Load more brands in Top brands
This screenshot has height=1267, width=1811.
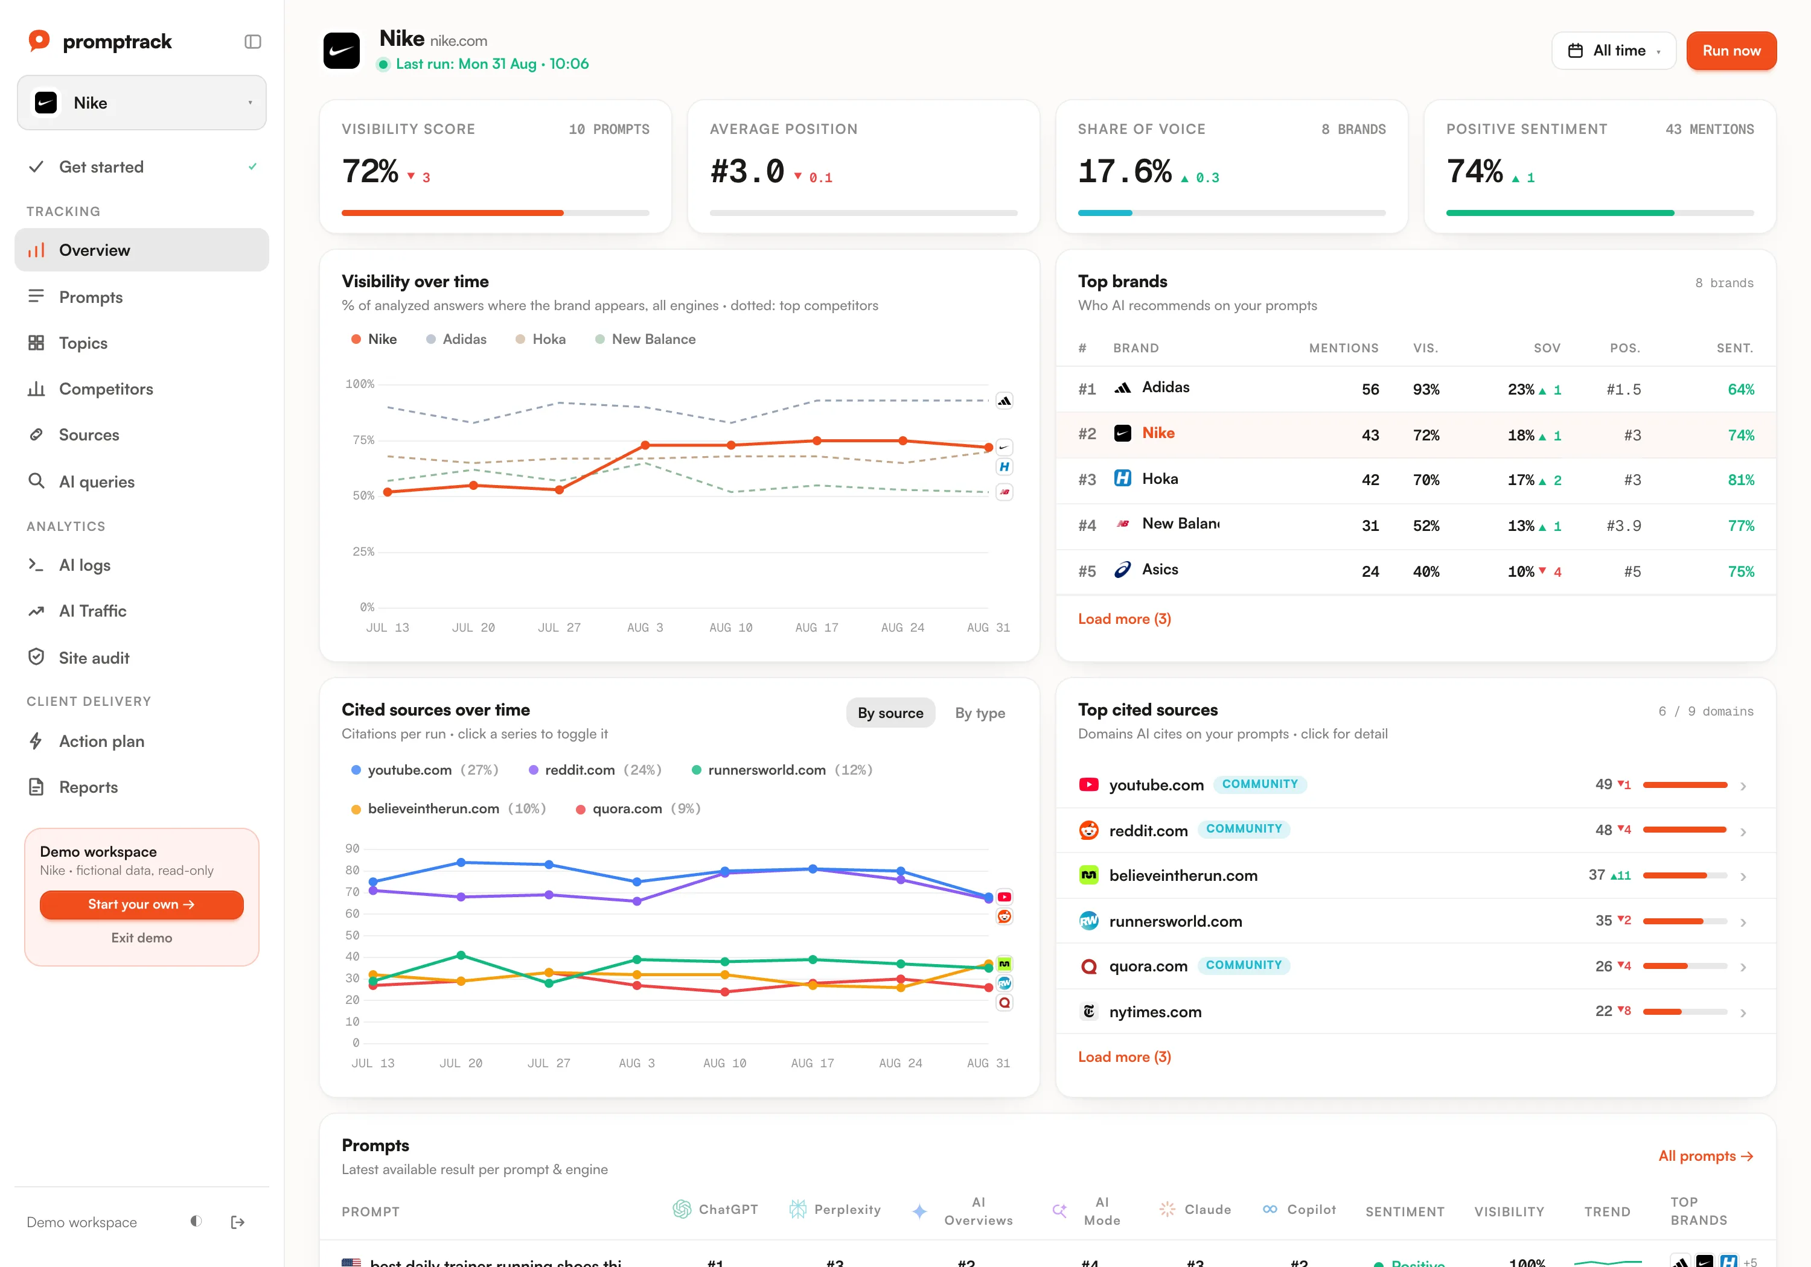pyautogui.click(x=1124, y=619)
